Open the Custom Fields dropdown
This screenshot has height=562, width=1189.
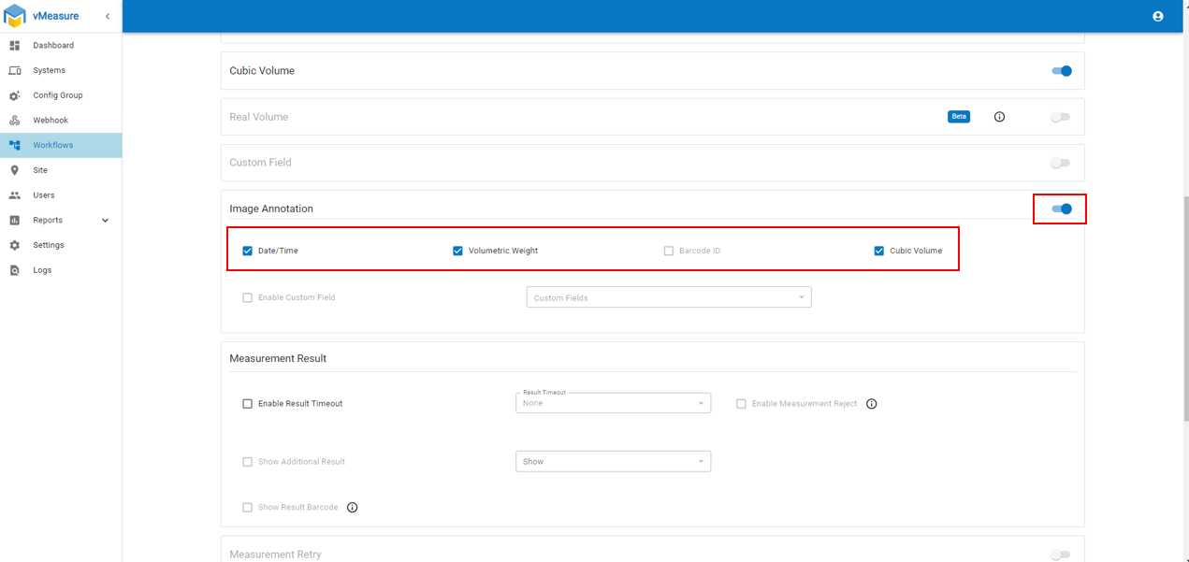tap(668, 297)
